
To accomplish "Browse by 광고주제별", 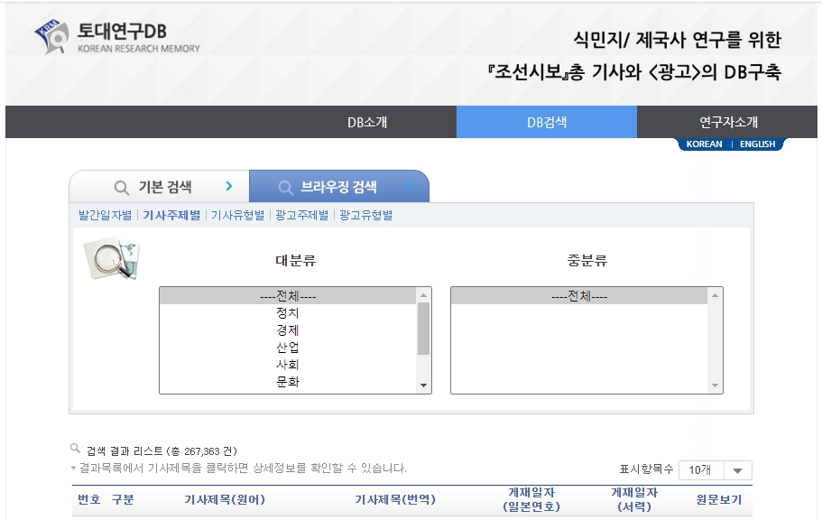I will pyautogui.click(x=301, y=216).
